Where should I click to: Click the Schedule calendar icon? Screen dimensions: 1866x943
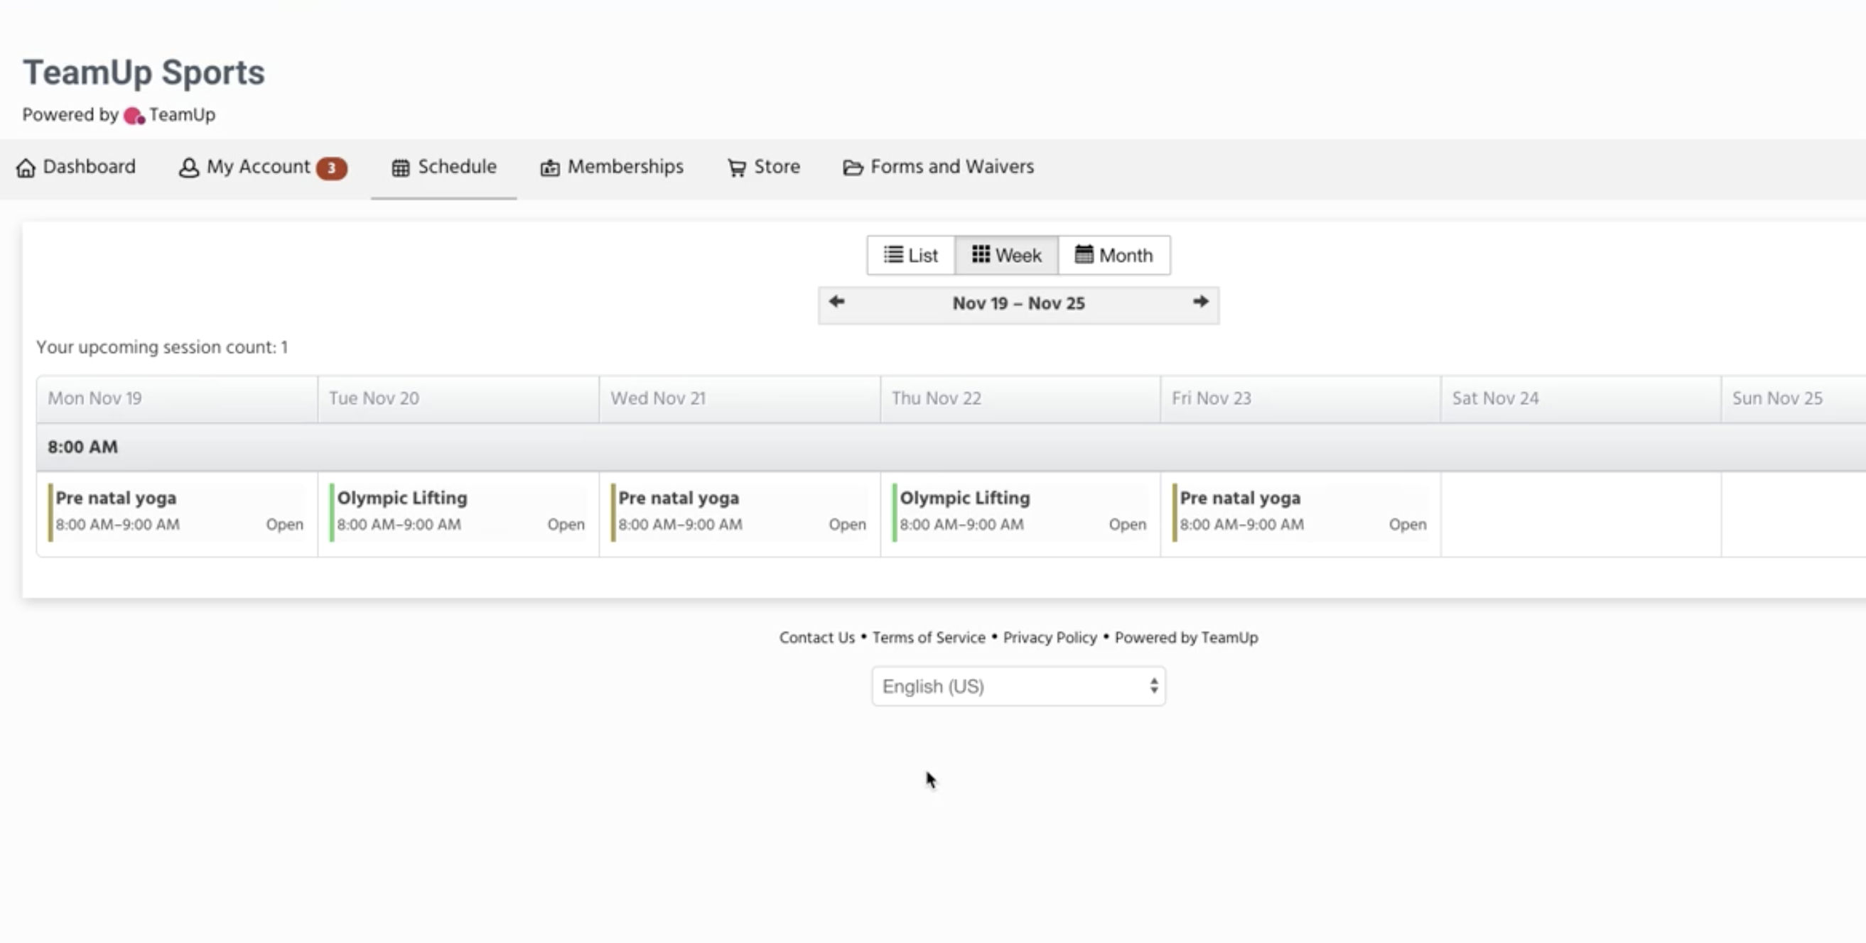401,168
